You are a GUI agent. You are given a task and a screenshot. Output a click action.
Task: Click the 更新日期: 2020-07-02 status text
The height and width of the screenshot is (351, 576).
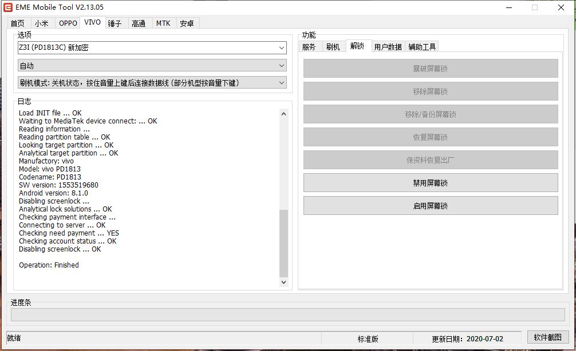467,339
